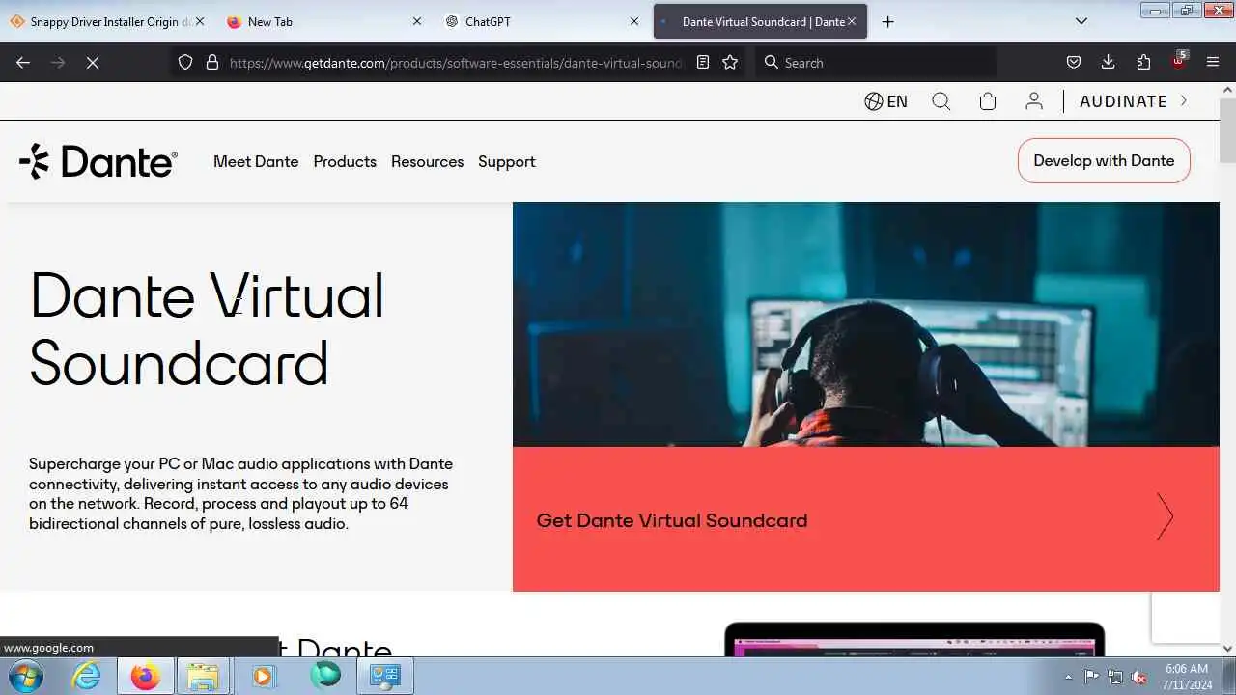The height and width of the screenshot is (695, 1236).
Task: Open the Products menu
Action: pyautogui.click(x=345, y=161)
